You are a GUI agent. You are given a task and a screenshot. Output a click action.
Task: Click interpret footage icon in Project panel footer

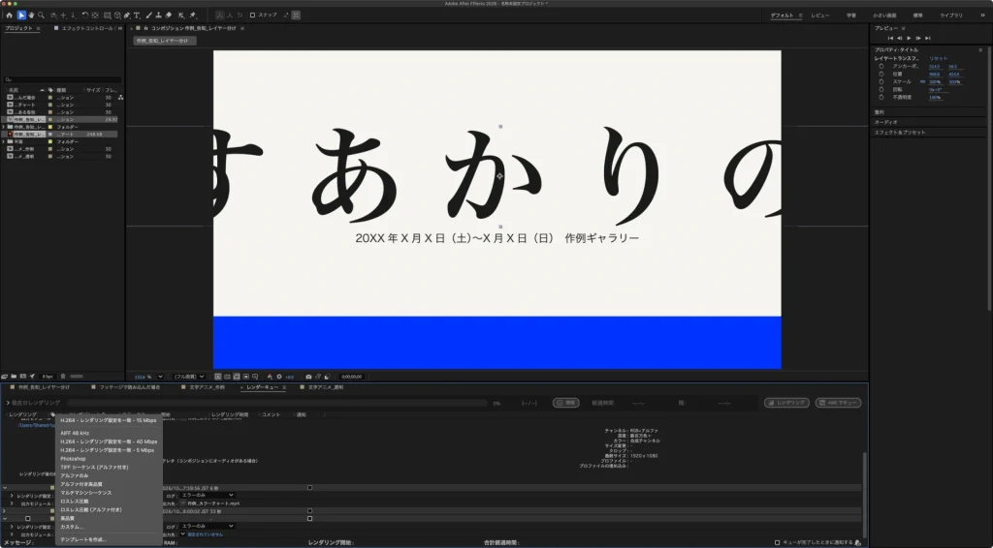click(x=5, y=377)
